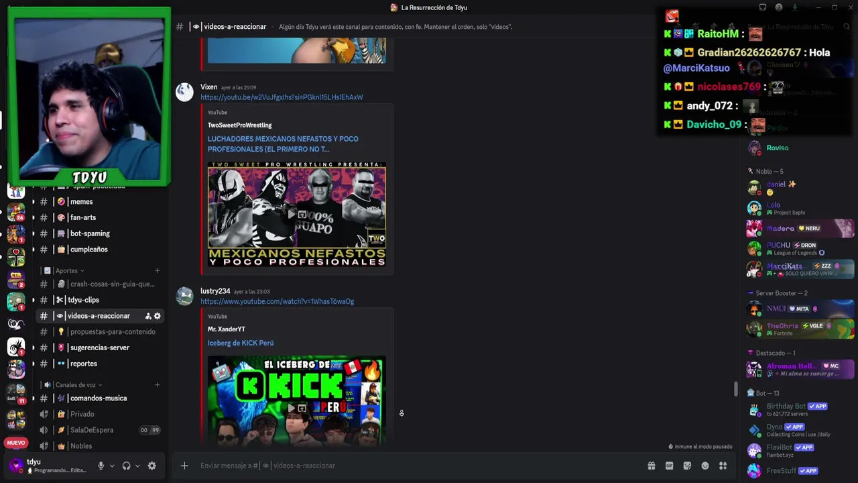Click the chat scrollbar thumb
This screenshot has width=858, height=483.
click(736, 389)
